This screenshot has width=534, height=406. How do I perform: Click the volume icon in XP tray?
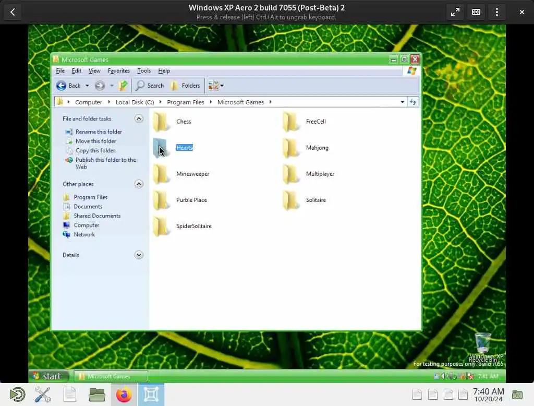pyautogui.click(x=444, y=376)
